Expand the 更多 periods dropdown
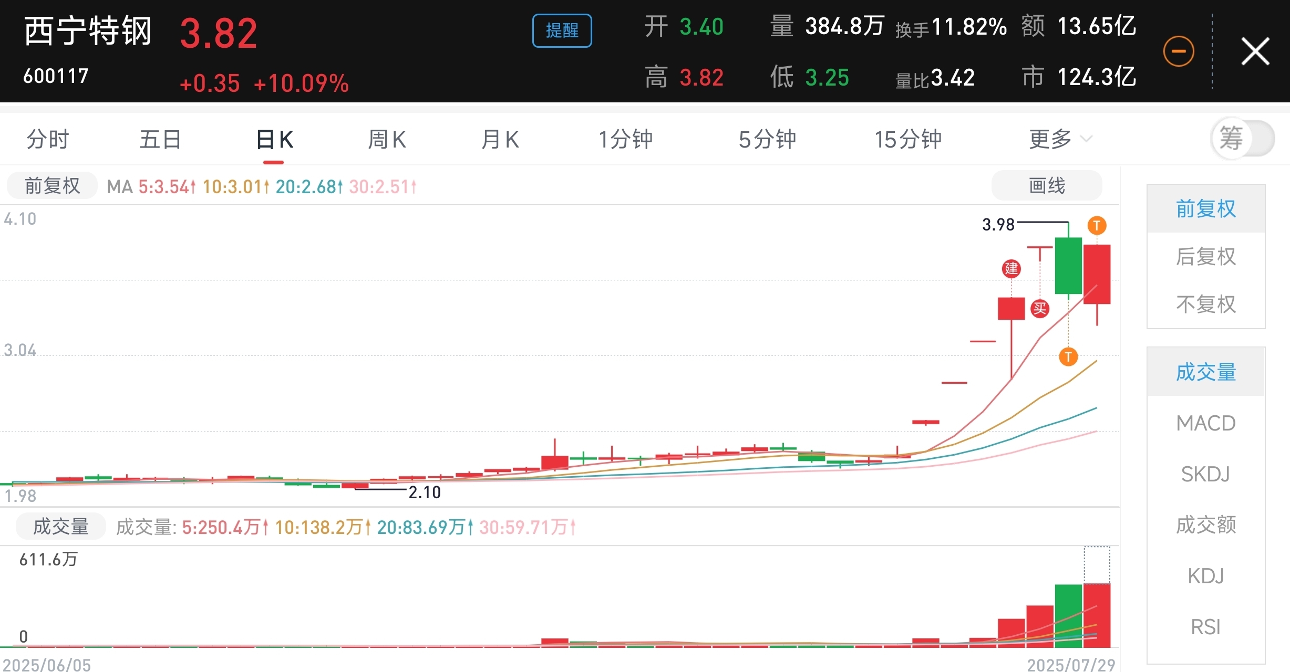Screen dimensions: 1290x672 point(1060,140)
